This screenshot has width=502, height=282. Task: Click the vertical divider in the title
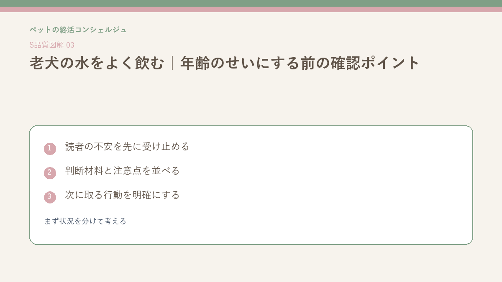[172, 63]
